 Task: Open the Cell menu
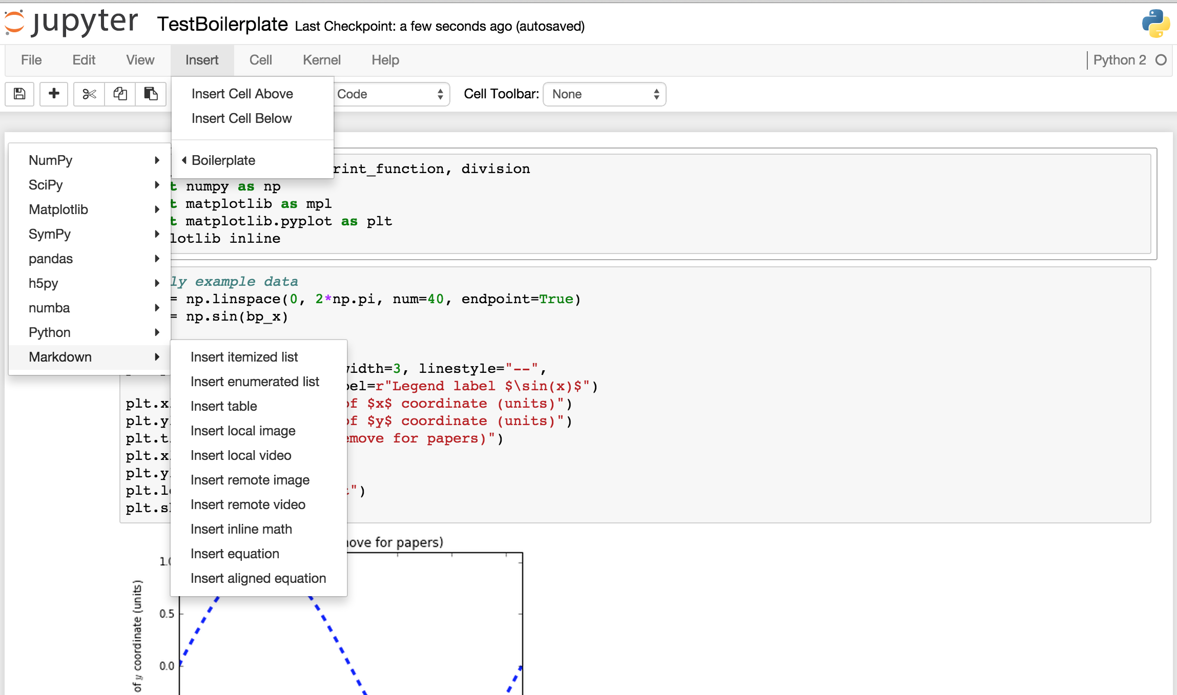tap(261, 60)
